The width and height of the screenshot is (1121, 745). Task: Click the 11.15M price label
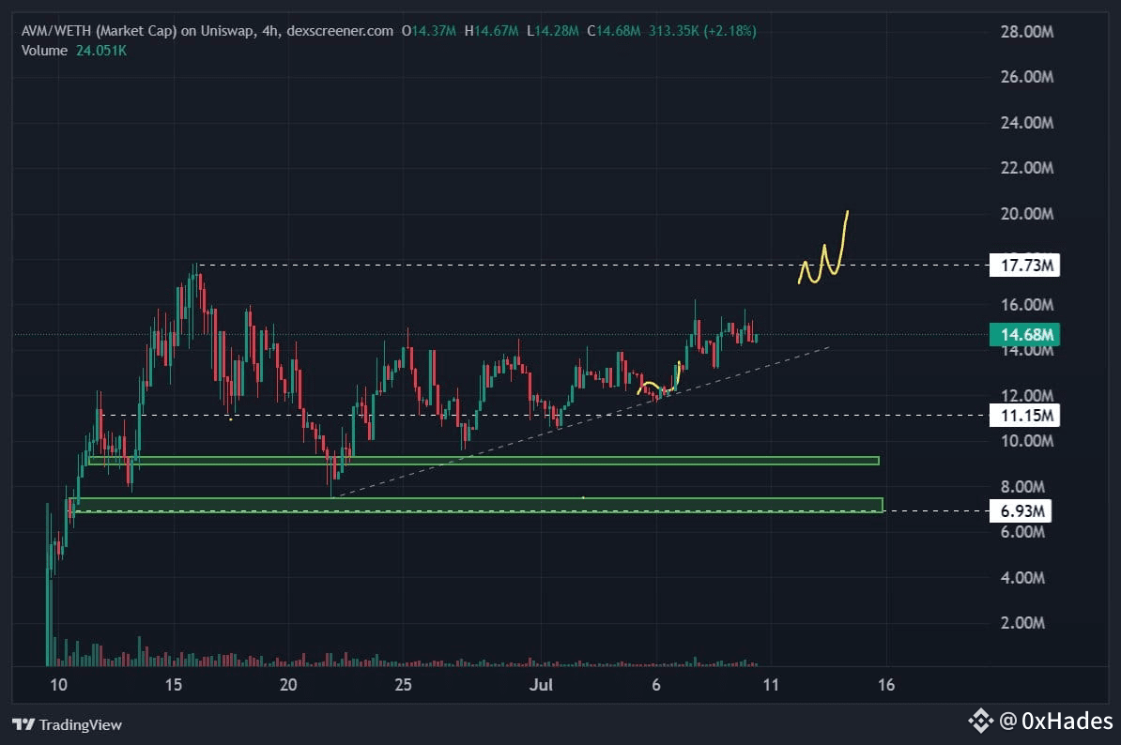tap(1024, 415)
